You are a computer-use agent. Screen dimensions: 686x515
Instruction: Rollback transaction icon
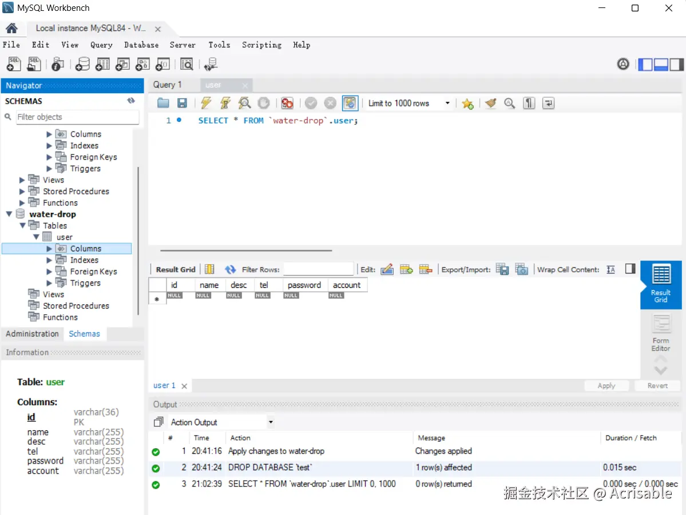click(x=330, y=103)
